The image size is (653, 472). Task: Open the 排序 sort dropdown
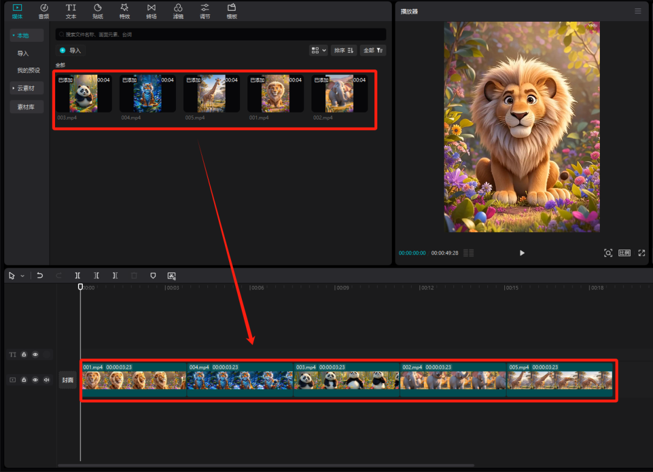coord(343,50)
